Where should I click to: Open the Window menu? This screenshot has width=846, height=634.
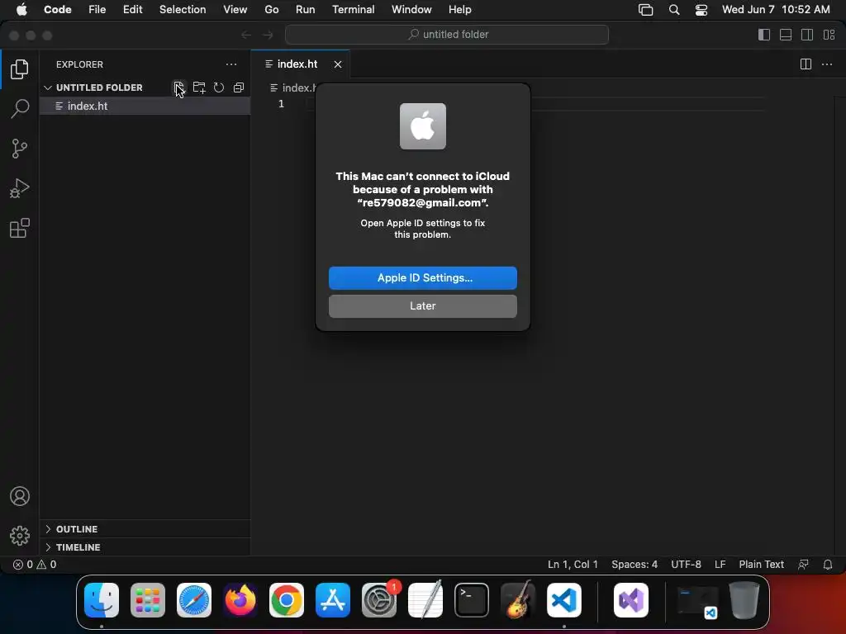point(411,10)
